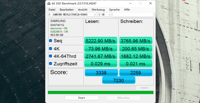Open the Samsung drive selection dropdown

(x=72, y=15)
